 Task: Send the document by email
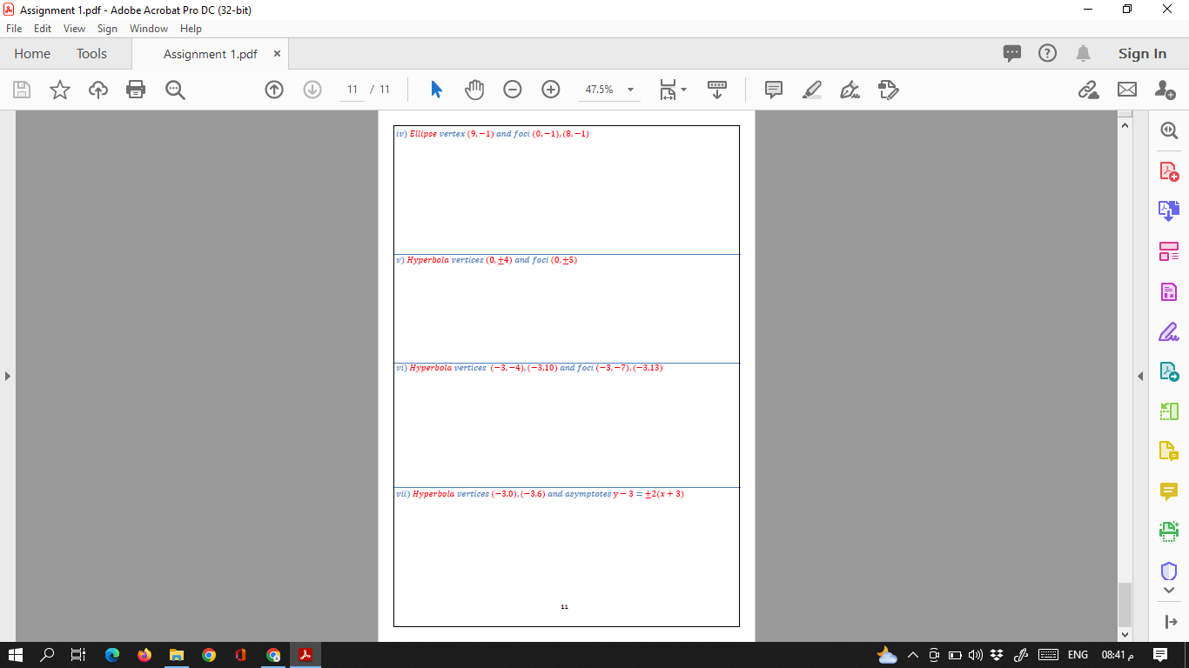(x=1127, y=90)
